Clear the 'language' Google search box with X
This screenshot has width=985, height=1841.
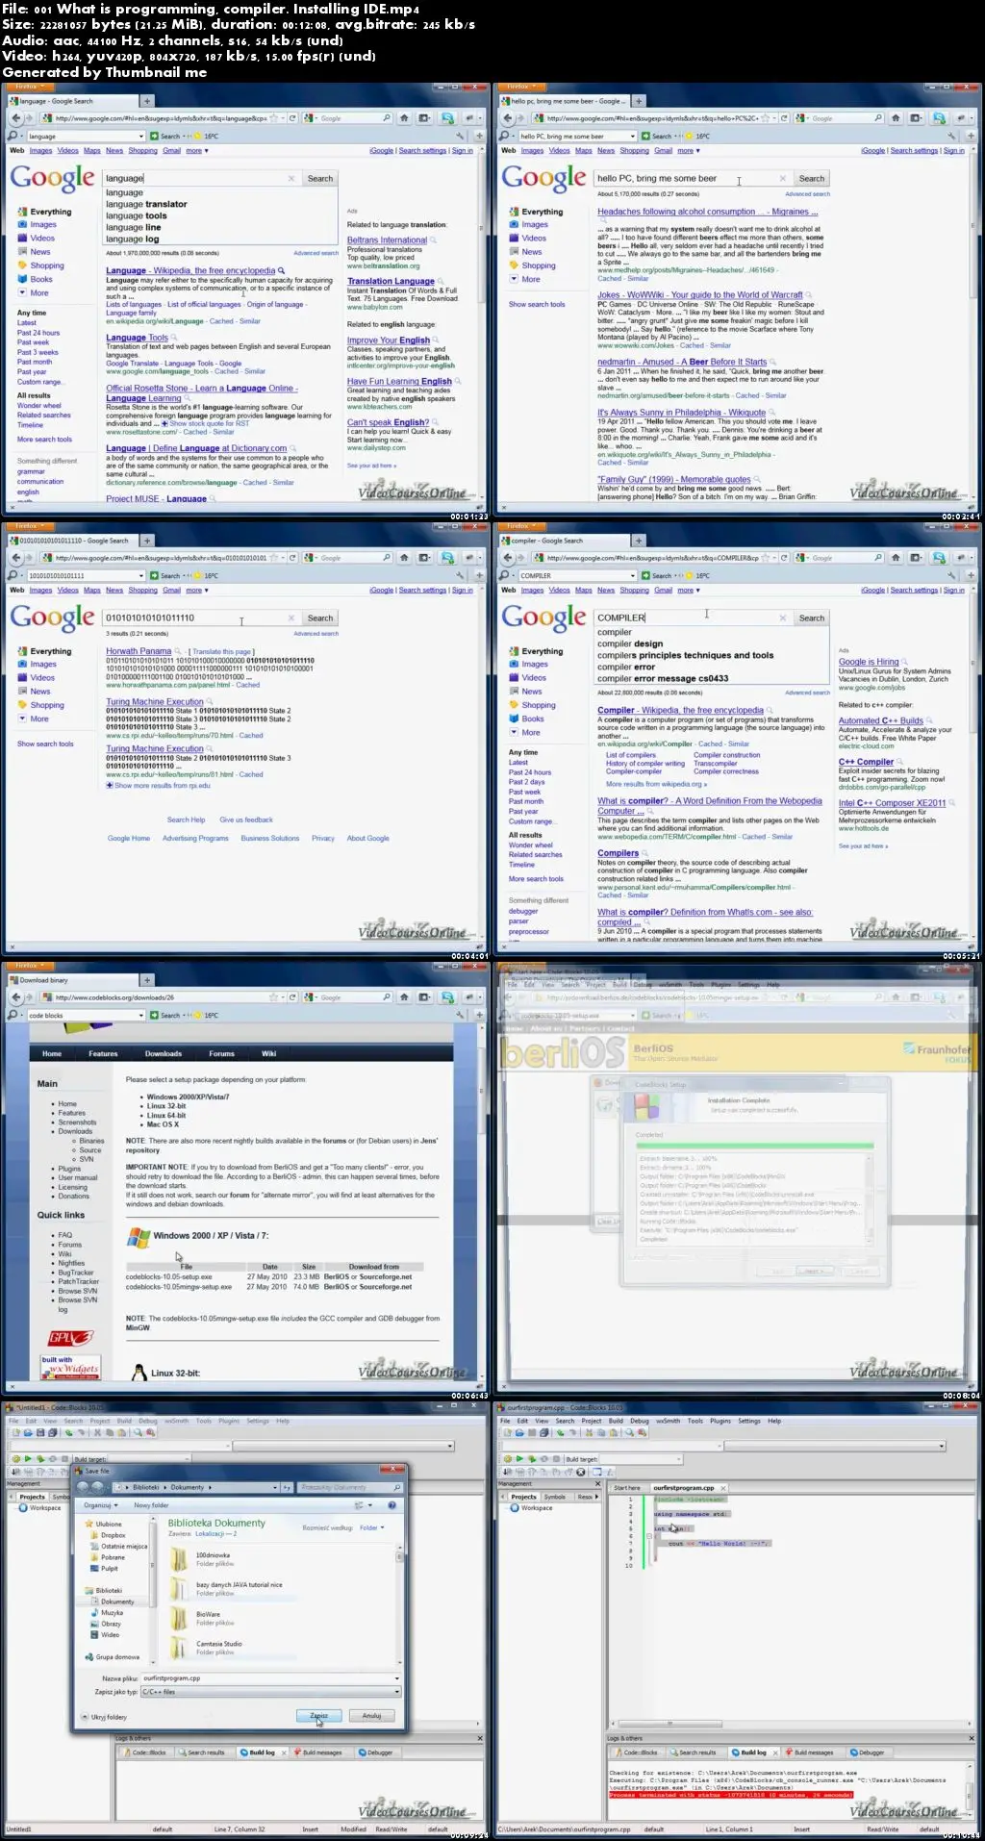(291, 178)
